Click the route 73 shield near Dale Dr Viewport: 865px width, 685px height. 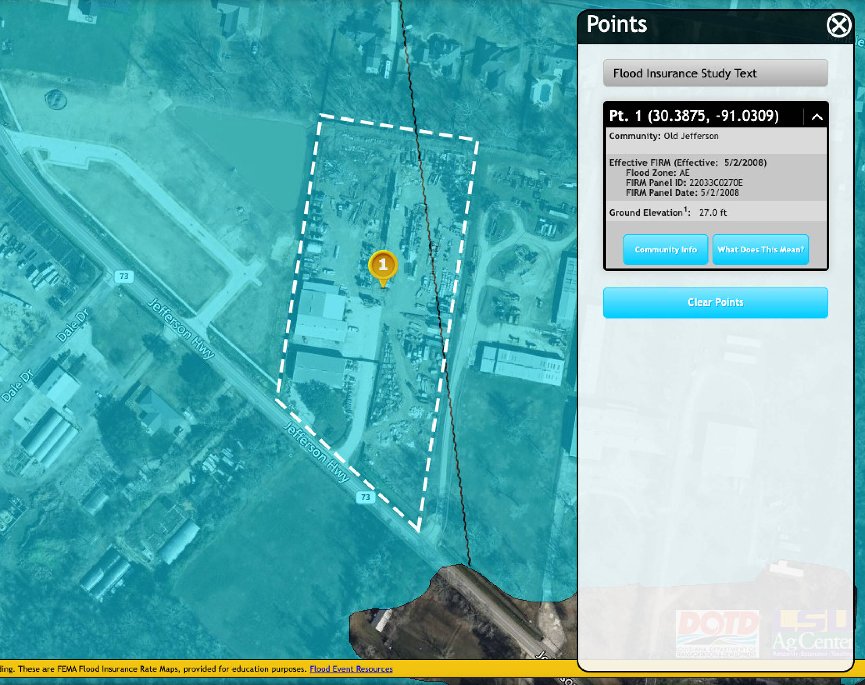click(124, 276)
